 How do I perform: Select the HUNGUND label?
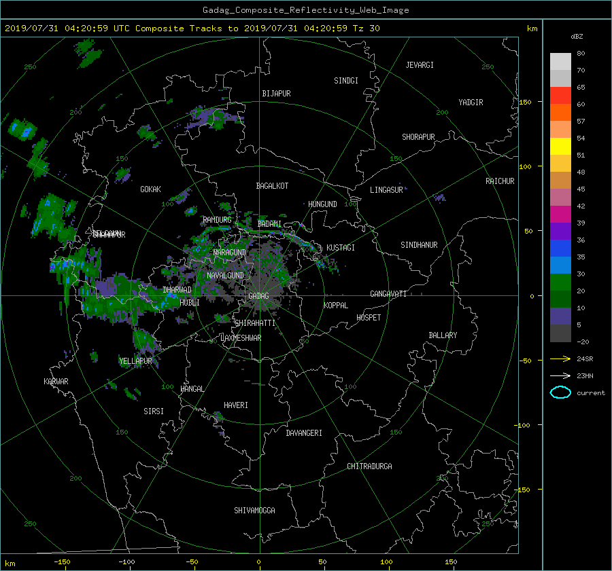[322, 204]
